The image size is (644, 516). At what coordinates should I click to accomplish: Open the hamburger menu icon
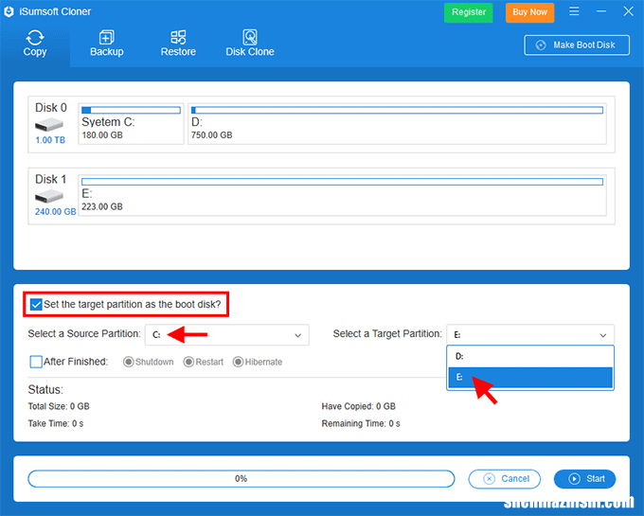point(574,11)
